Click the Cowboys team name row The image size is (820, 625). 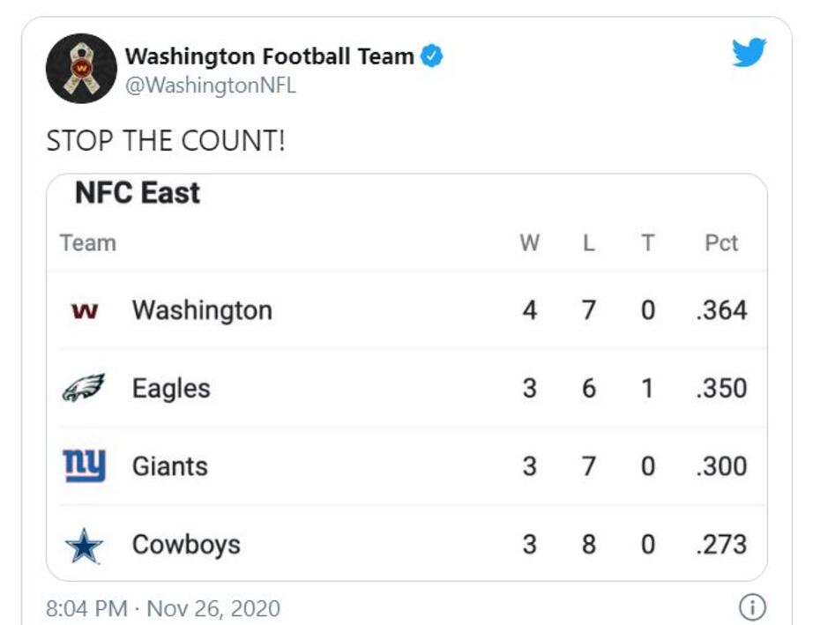[x=186, y=545]
